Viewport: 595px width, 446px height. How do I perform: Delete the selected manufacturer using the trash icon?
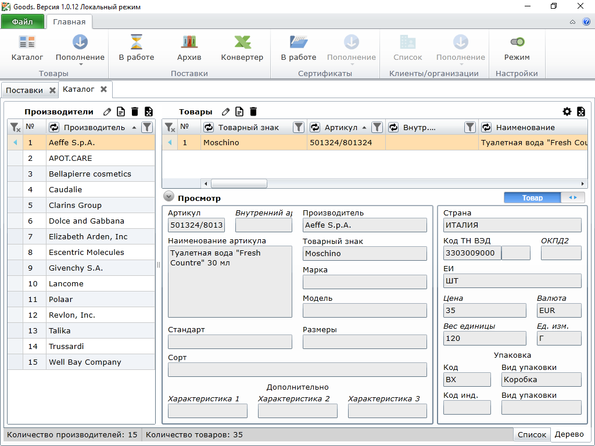(x=135, y=111)
